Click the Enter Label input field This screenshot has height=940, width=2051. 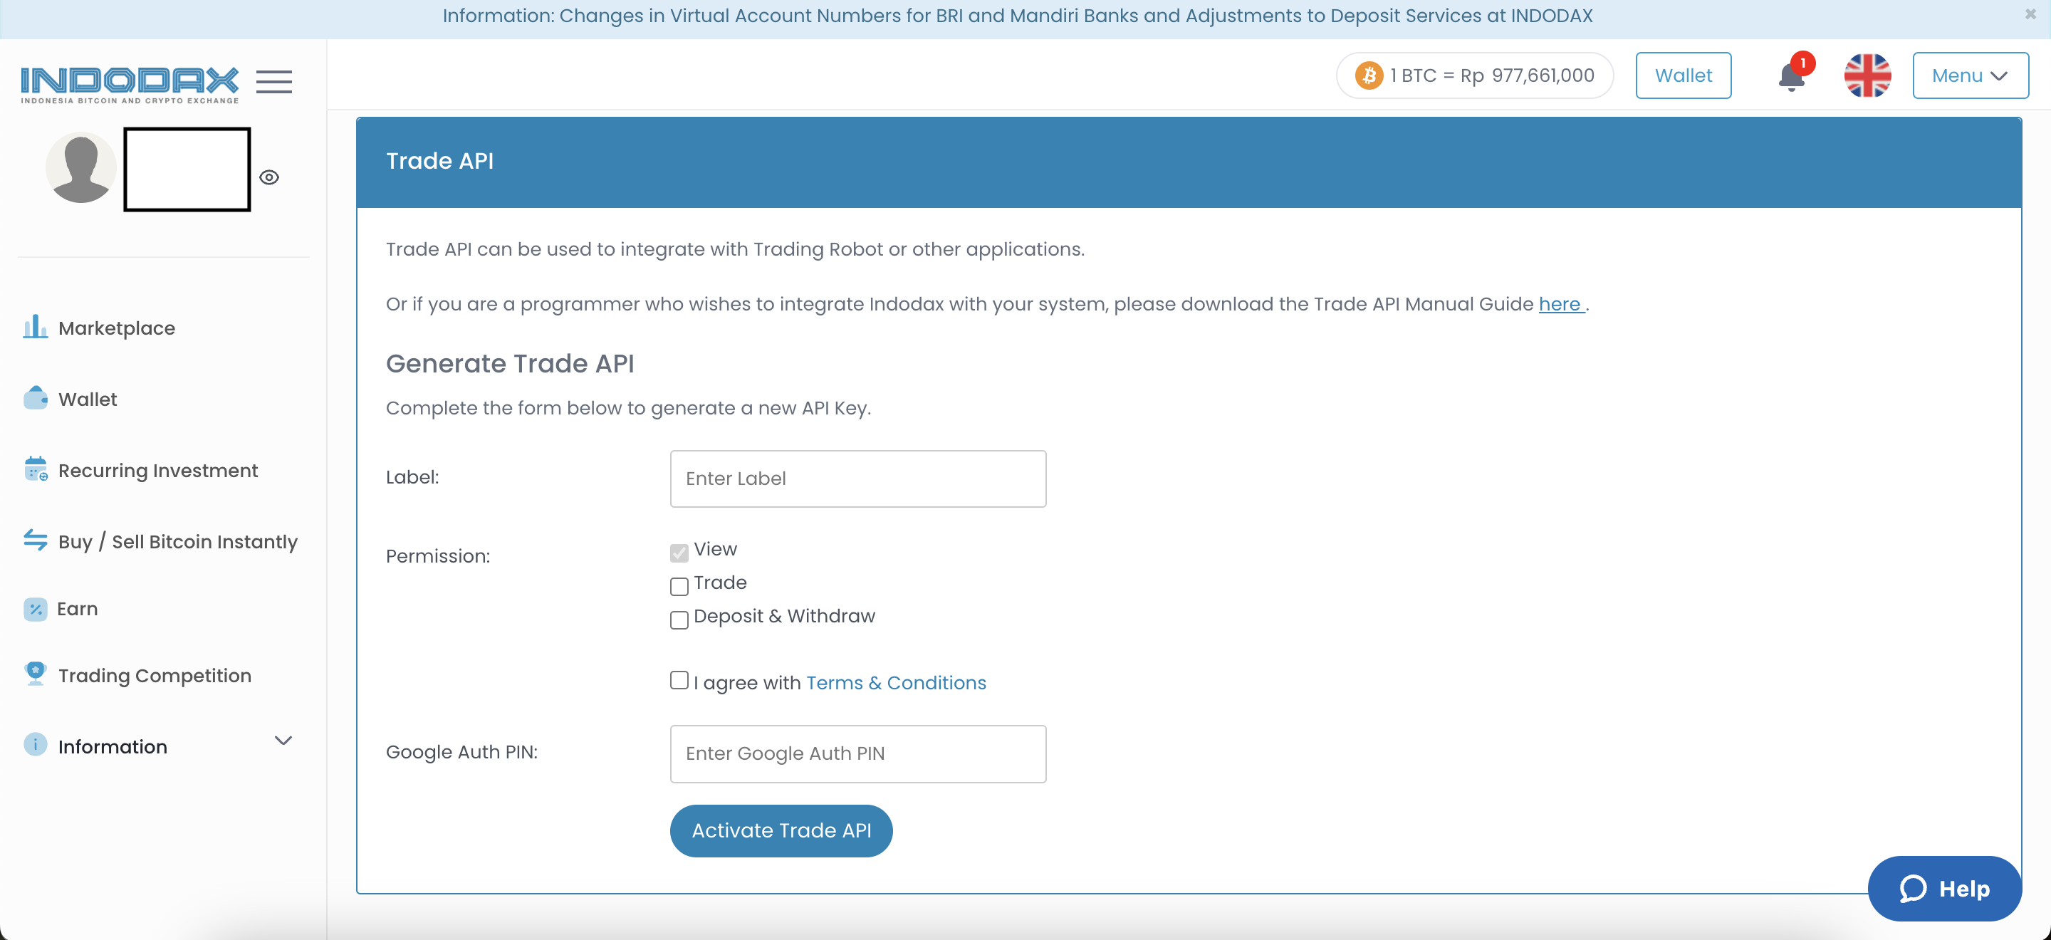(x=858, y=479)
